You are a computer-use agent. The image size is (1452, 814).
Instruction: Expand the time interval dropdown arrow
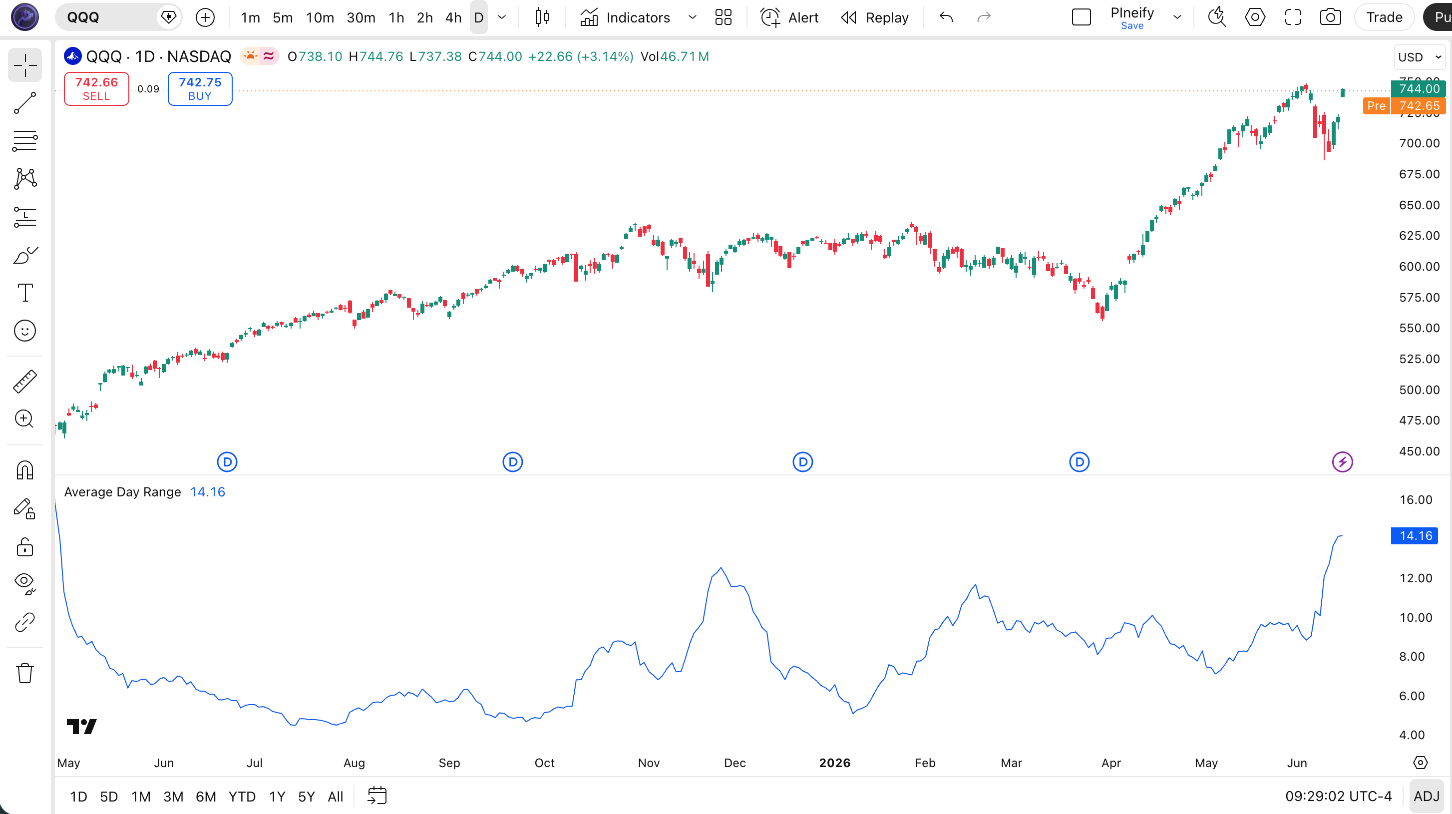pyautogui.click(x=502, y=17)
